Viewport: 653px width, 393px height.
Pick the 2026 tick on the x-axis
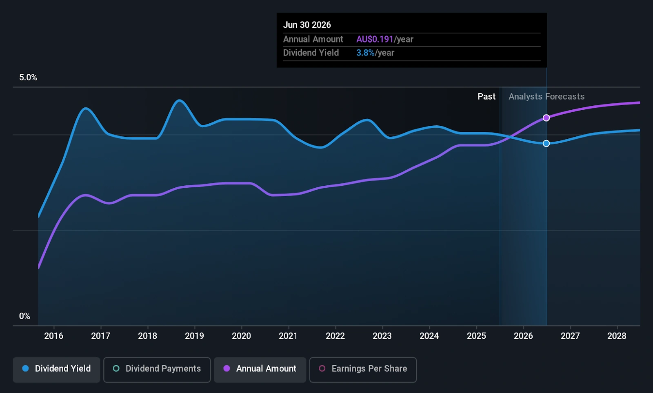(523, 336)
